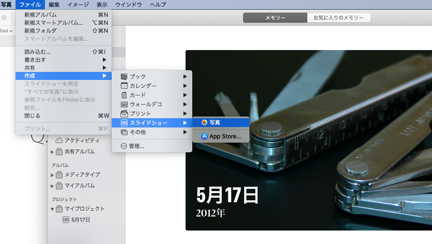Click the メディアタイプ folder icon
This screenshot has width=432, height=244.
point(59,175)
